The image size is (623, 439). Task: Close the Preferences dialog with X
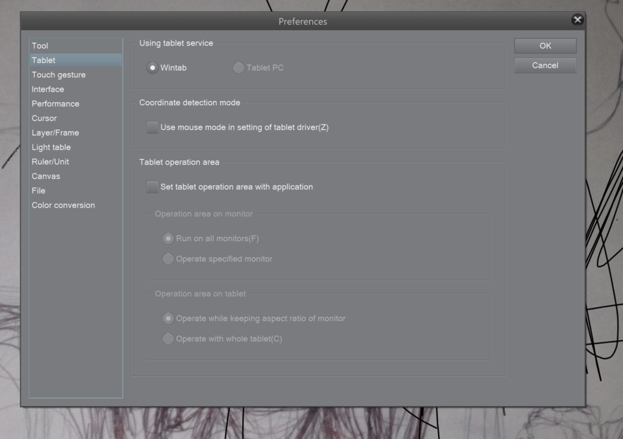(578, 19)
